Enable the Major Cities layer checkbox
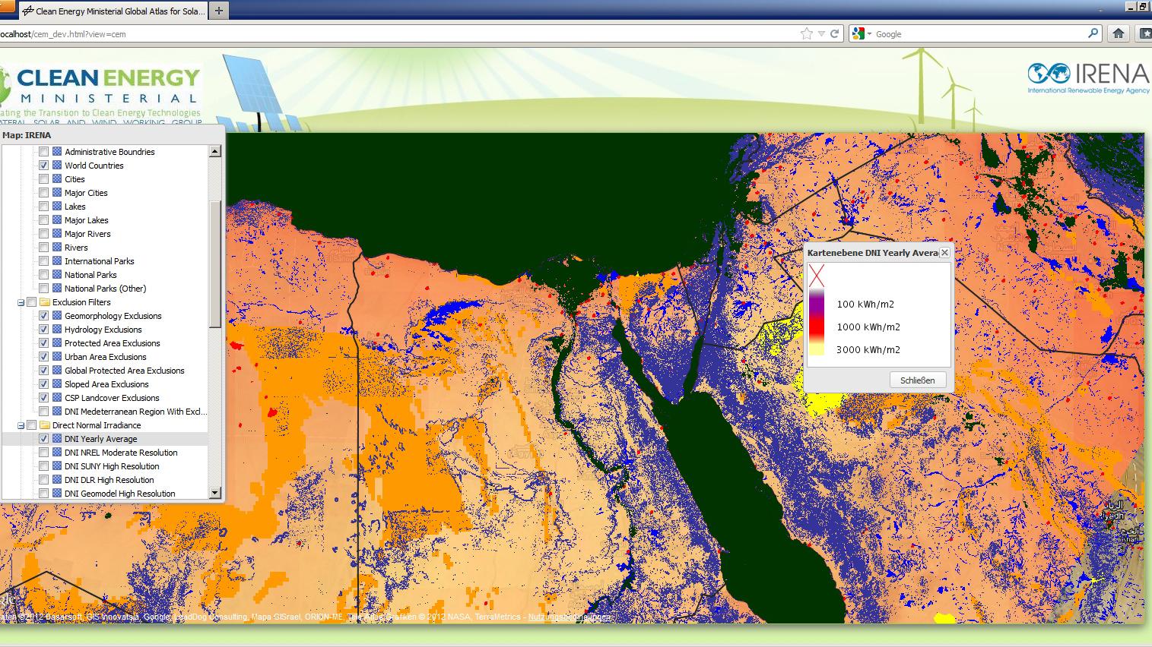 coord(44,193)
